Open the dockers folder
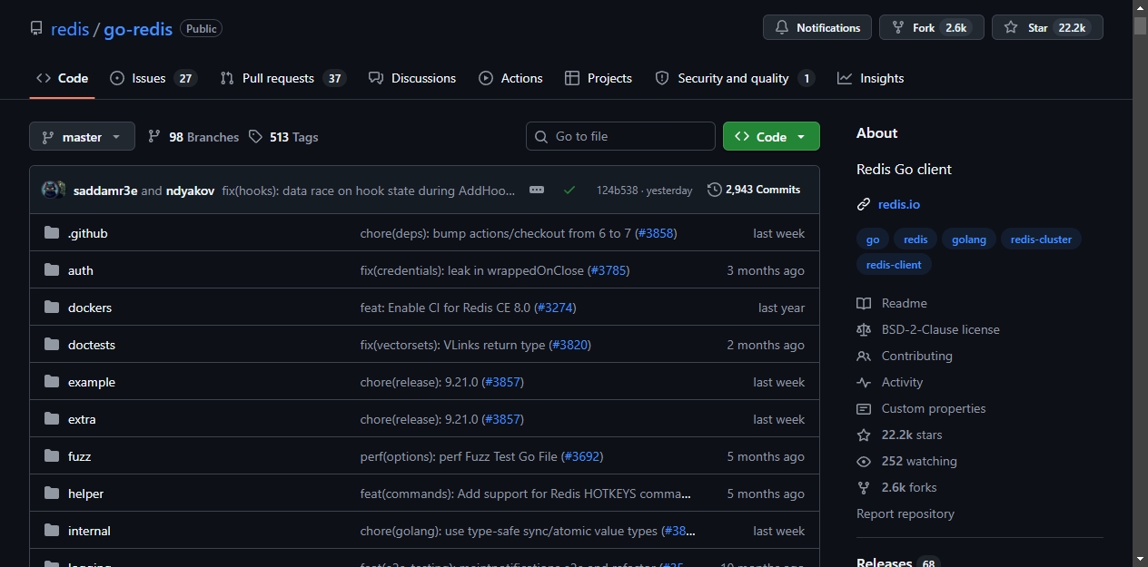Viewport: 1148px width, 567px height. coord(90,308)
